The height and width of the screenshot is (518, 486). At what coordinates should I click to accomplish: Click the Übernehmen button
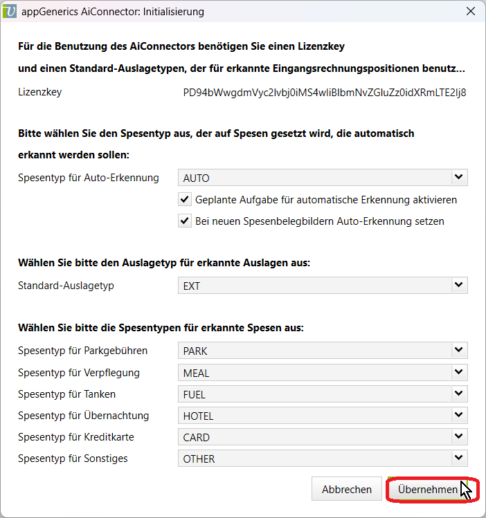tap(427, 489)
